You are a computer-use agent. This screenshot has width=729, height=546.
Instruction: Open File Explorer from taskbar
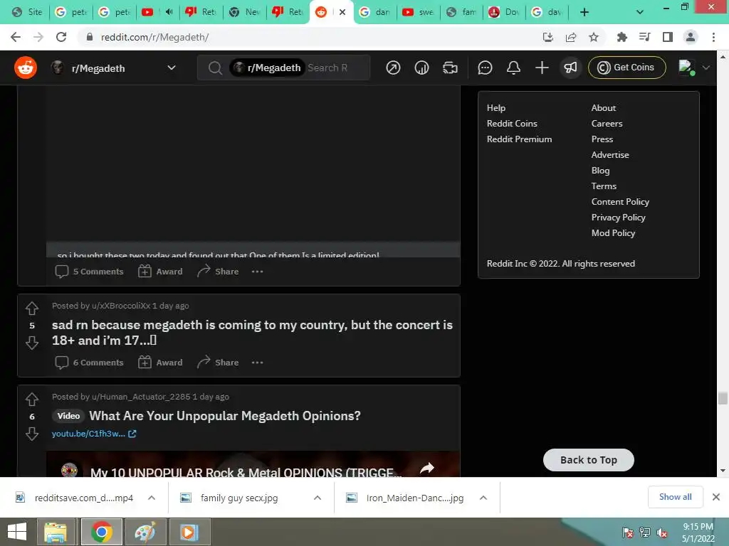[x=56, y=532]
